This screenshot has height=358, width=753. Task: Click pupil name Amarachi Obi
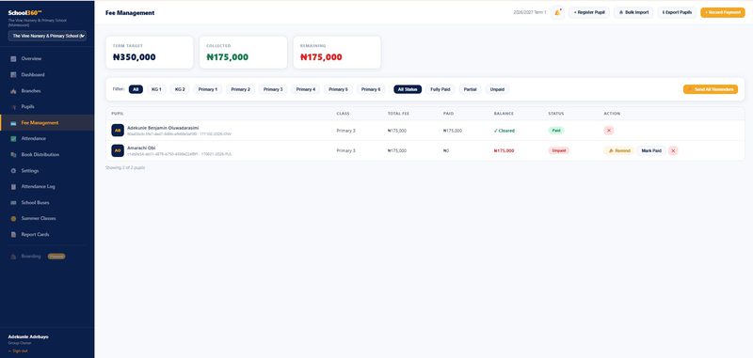click(x=141, y=148)
